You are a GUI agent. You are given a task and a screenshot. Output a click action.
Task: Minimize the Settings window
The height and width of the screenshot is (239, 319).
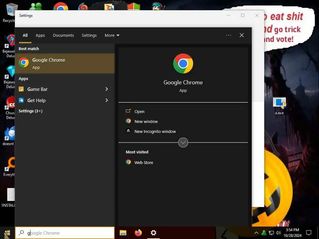point(228,15)
